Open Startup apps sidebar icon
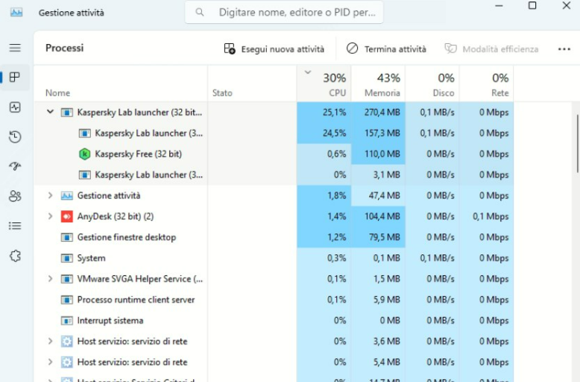Viewport: 580px width, 382px height. click(15, 166)
